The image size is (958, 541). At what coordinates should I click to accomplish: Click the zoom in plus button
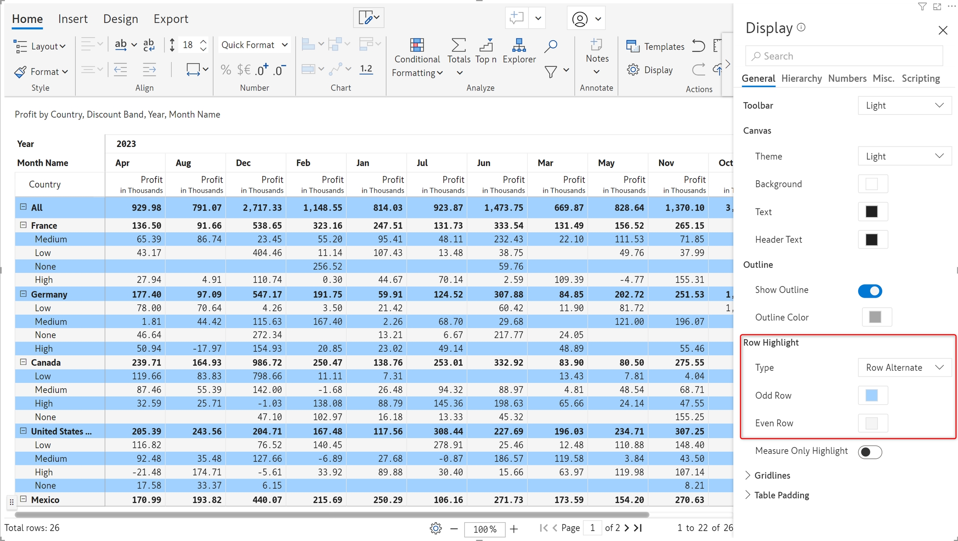tap(514, 529)
